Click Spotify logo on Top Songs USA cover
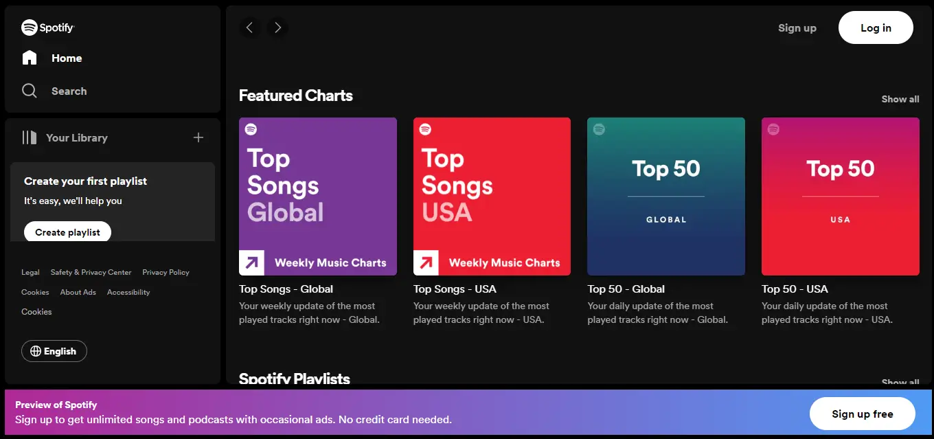Viewport: 934px width, 439px height. [425, 129]
